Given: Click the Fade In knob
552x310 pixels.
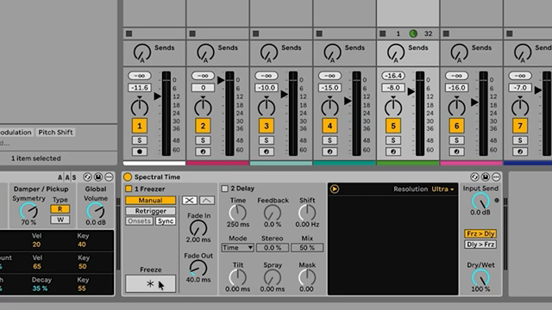Looking at the screenshot, I should click(x=198, y=228).
